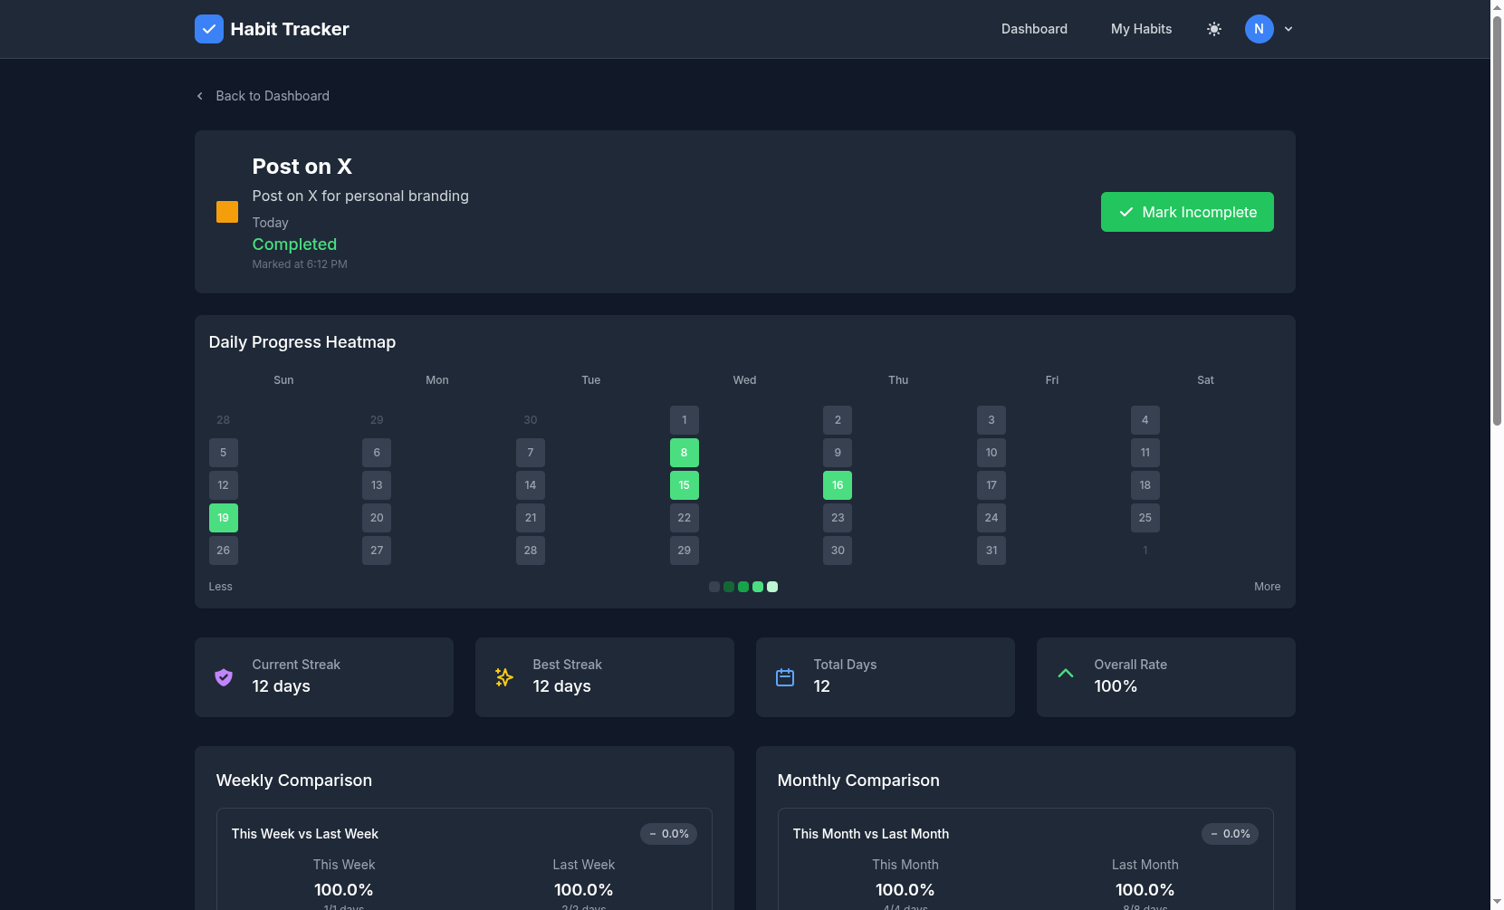
Task: Click the orange status square beside Post on X
Action: coord(226,211)
